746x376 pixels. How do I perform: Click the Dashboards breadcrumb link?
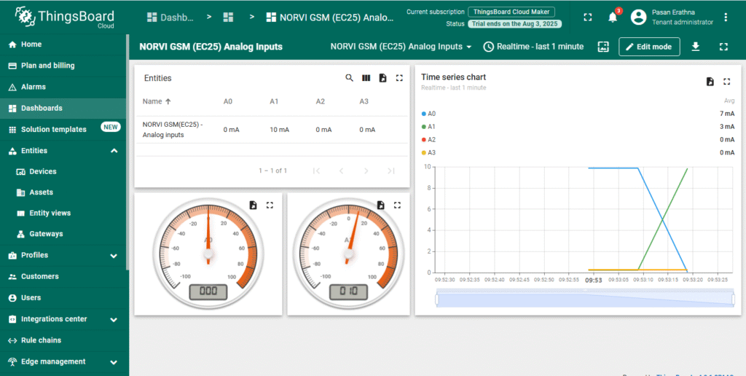tap(170, 17)
